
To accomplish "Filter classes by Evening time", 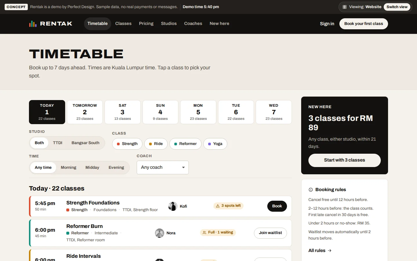I will coord(116,168).
